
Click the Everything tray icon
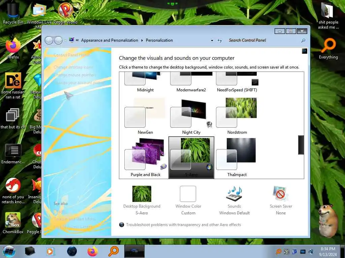[x=279, y=252]
